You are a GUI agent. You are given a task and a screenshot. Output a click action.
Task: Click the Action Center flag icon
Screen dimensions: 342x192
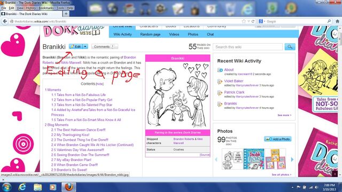(298, 187)
